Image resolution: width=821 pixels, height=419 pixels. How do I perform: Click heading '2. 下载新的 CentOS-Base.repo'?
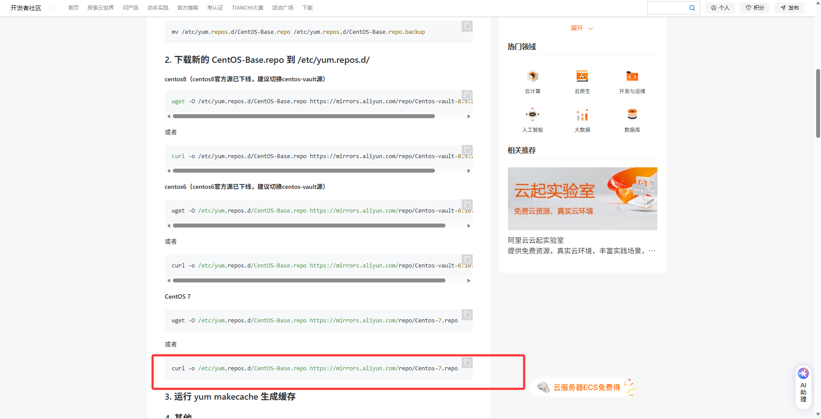267,60
